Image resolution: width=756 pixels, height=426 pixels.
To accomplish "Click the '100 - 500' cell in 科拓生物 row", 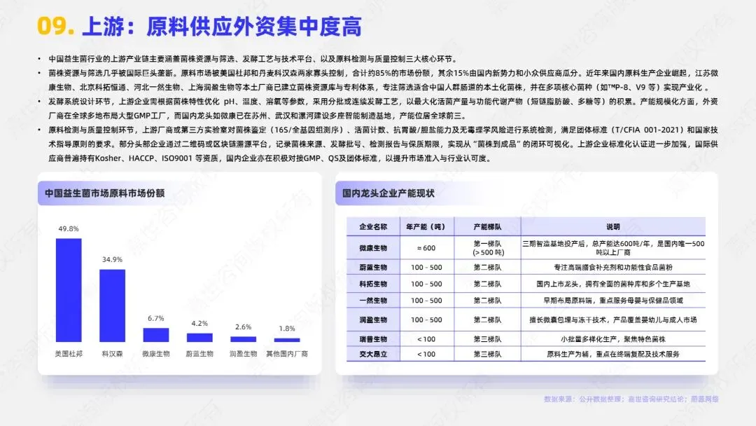I will pyautogui.click(x=426, y=284).
